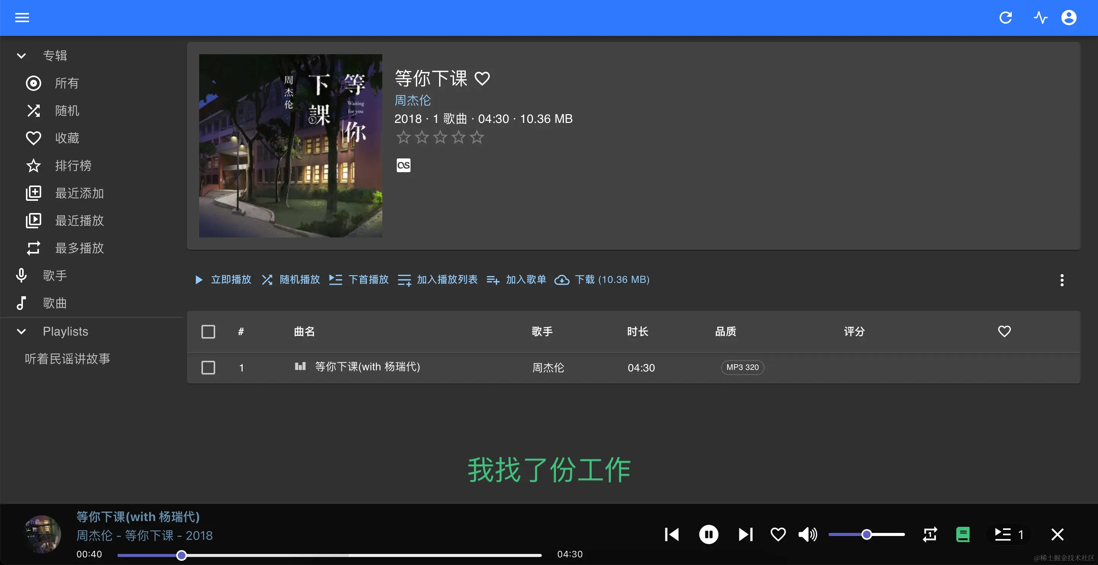Favorite the album with heart next to title
Viewport: 1098px width, 565px height.
point(482,79)
